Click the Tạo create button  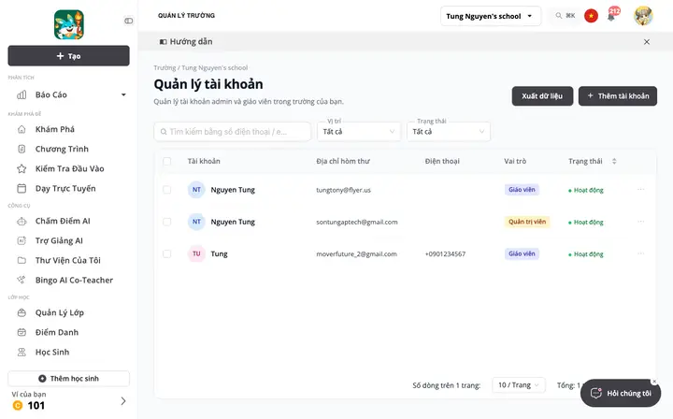[x=68, y=56]
